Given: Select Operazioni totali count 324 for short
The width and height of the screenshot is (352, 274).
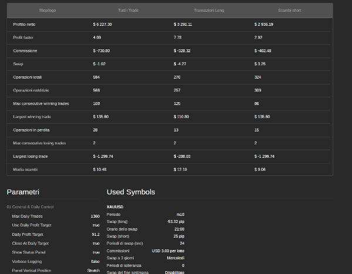Looking at the screenshot, I should pos(258,77).
